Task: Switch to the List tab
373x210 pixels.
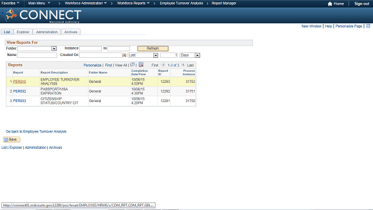Action: click(7, 32)
